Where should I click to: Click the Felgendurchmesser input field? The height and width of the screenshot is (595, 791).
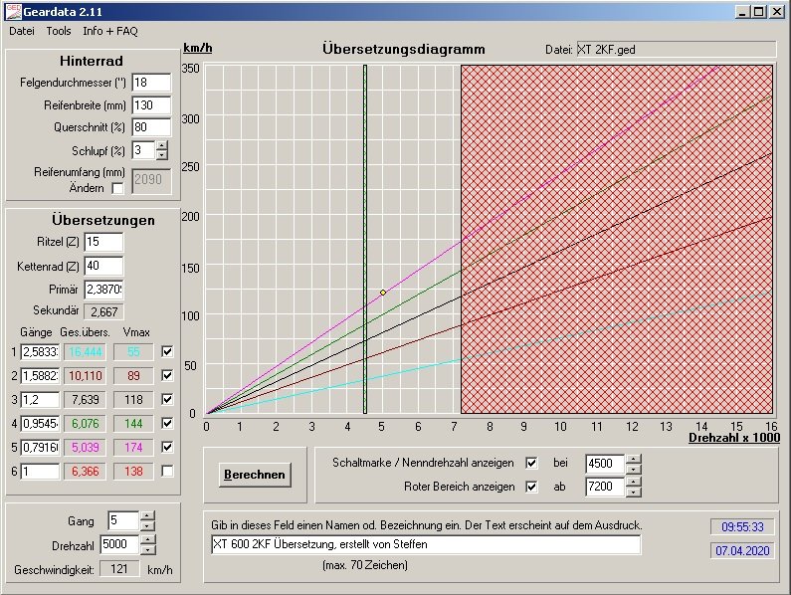point(151,82)
